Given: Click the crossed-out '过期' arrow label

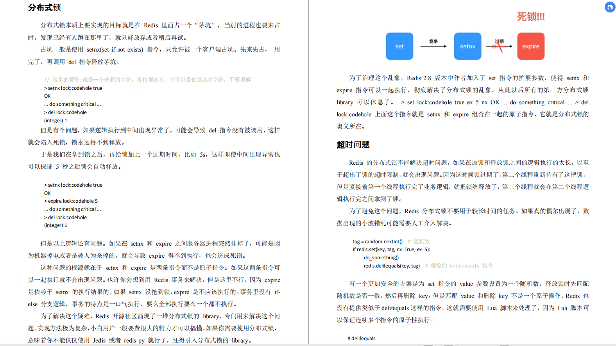Looking at the screenshot, I should (x=499, y=41).
